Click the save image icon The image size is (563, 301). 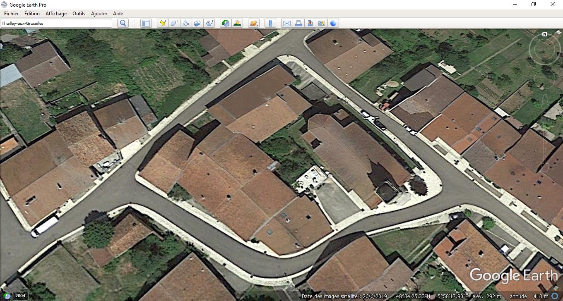[x=310, y=23]
